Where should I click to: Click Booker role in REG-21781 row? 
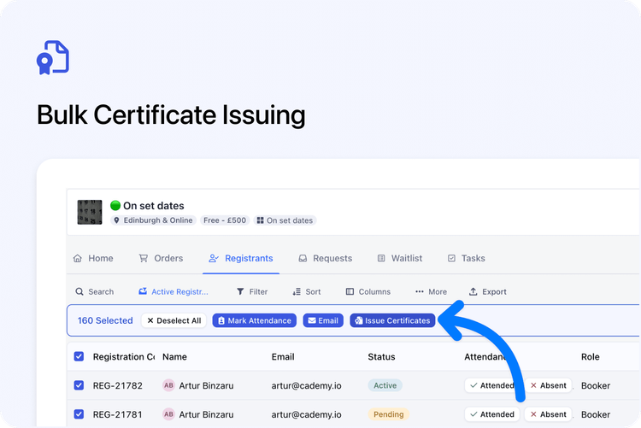[596, 414]
